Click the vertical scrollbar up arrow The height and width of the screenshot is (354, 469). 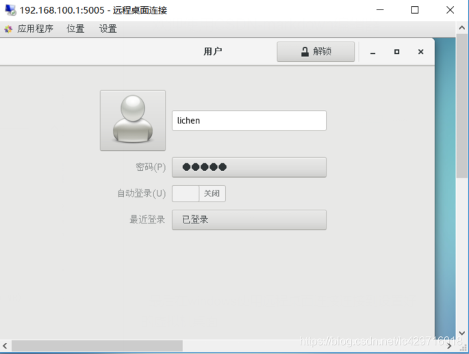(462, 28)
